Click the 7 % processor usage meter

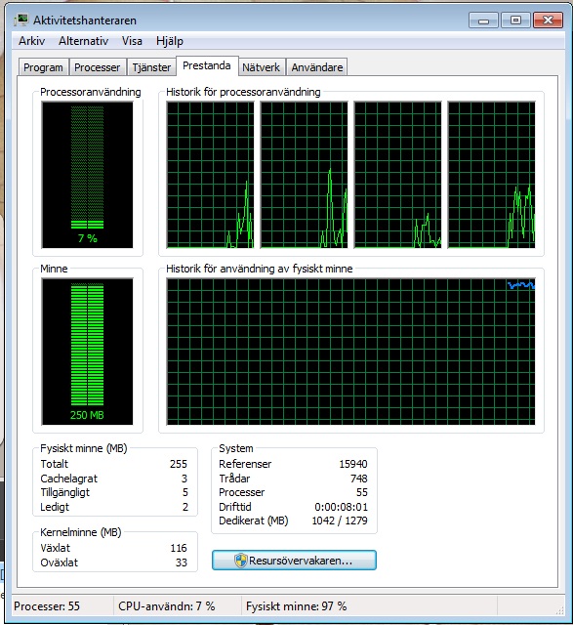[x=87, y=175]
